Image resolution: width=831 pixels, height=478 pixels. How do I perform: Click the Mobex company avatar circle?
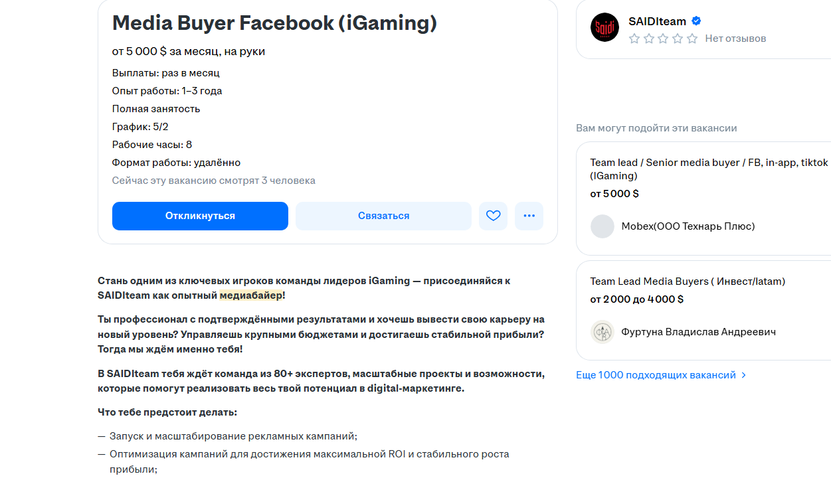click(x=602, y=226)
